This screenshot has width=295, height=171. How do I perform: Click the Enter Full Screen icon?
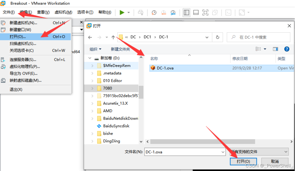point(205,13)
